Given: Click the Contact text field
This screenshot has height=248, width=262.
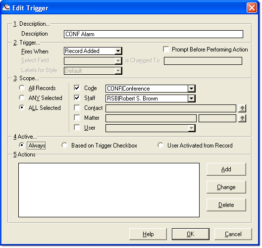Looking at the screenshot, I should coord(171,108).
